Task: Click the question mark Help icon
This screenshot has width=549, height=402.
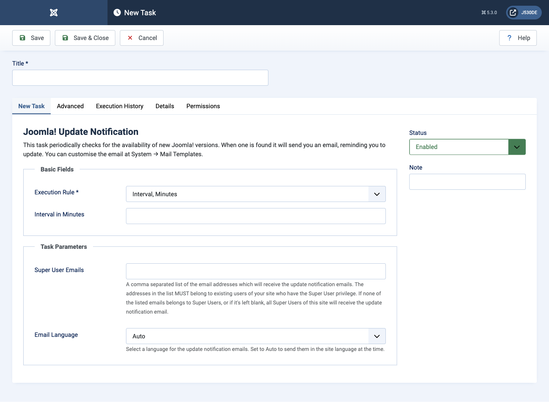Action: (509, 38)
